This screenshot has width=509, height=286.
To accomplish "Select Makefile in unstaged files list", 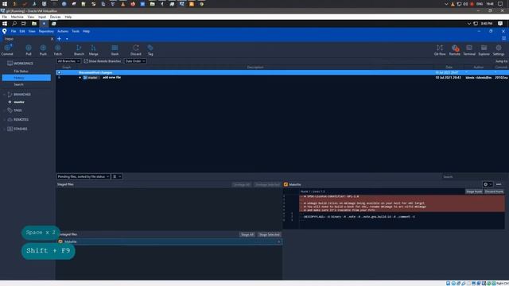I will (169, 242).
